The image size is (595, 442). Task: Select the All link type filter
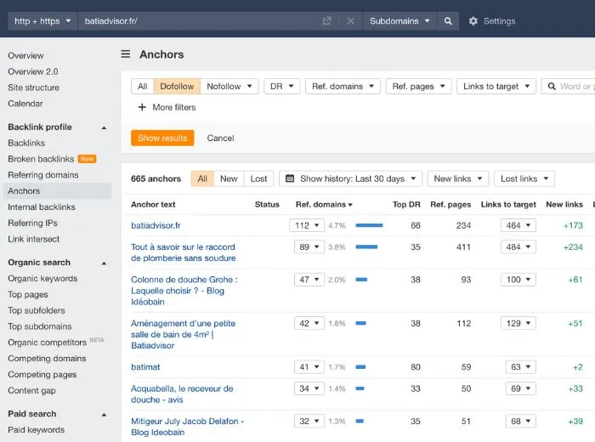142,87
